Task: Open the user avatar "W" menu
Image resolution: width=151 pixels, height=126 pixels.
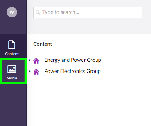Action: point(12,12)
